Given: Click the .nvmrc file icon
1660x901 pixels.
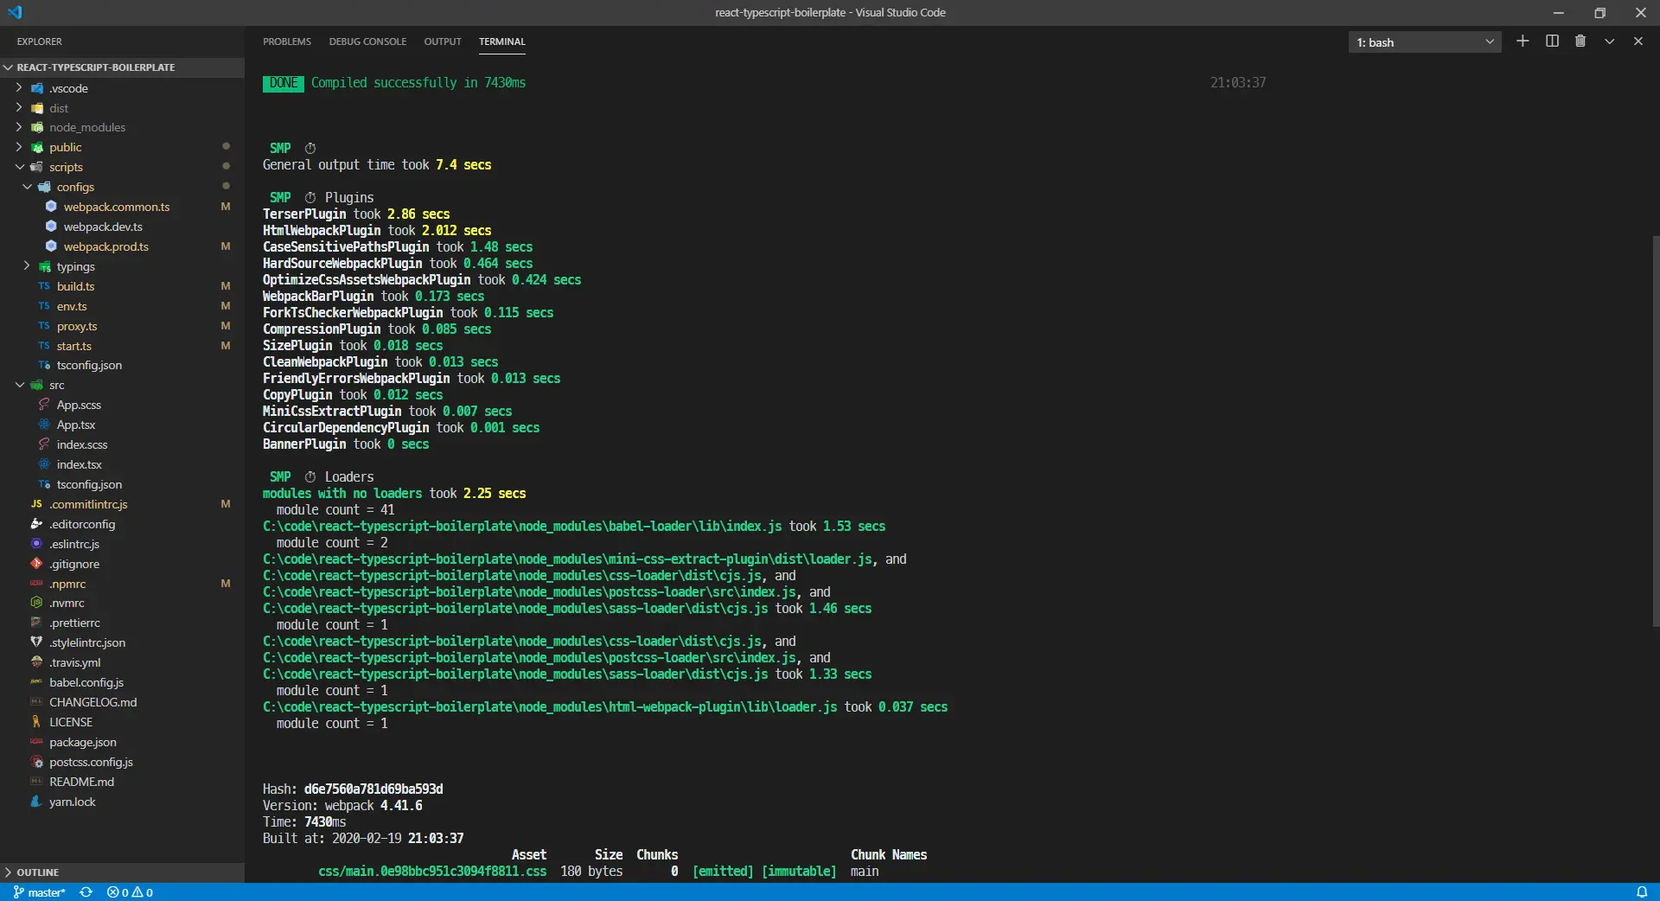Looking at the screenshot, I should coord(36,603).
